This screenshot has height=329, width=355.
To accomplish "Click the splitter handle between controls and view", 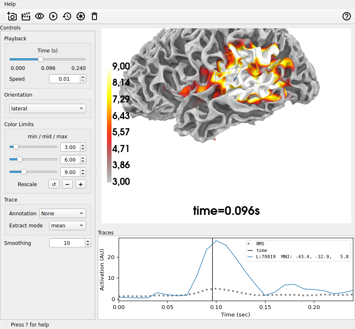I will tap(97, 173).
